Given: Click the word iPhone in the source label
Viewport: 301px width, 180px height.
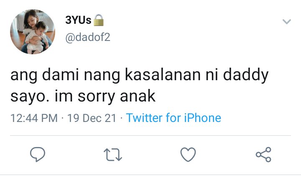Looking at the screenshot, I should (x=202, y=118).
